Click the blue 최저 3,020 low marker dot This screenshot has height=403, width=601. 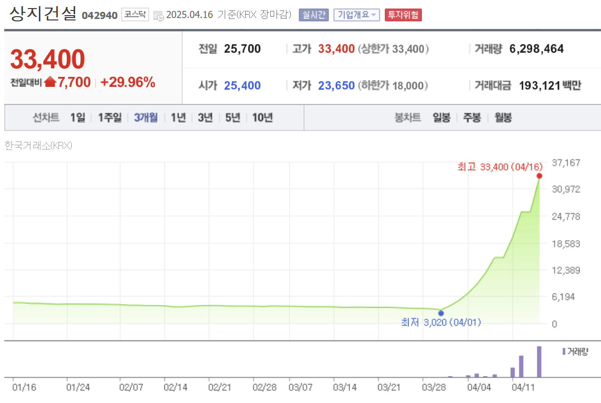(441, 313)
